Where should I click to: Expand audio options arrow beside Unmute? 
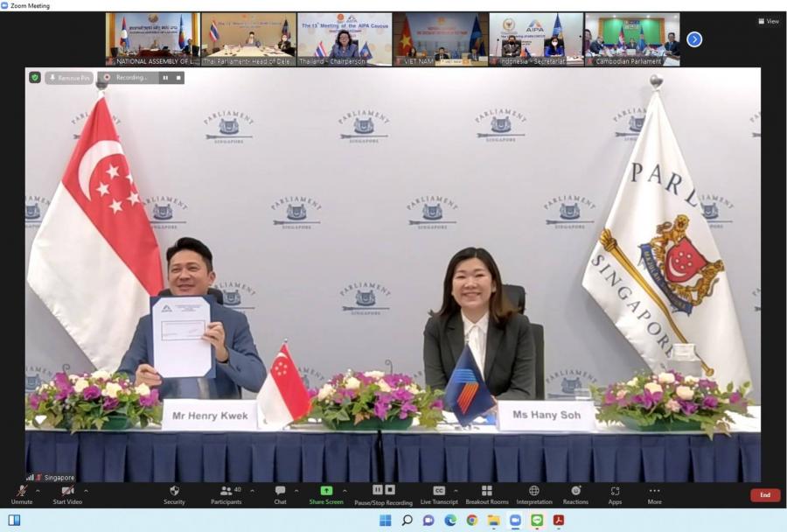[x=38, y=490]
